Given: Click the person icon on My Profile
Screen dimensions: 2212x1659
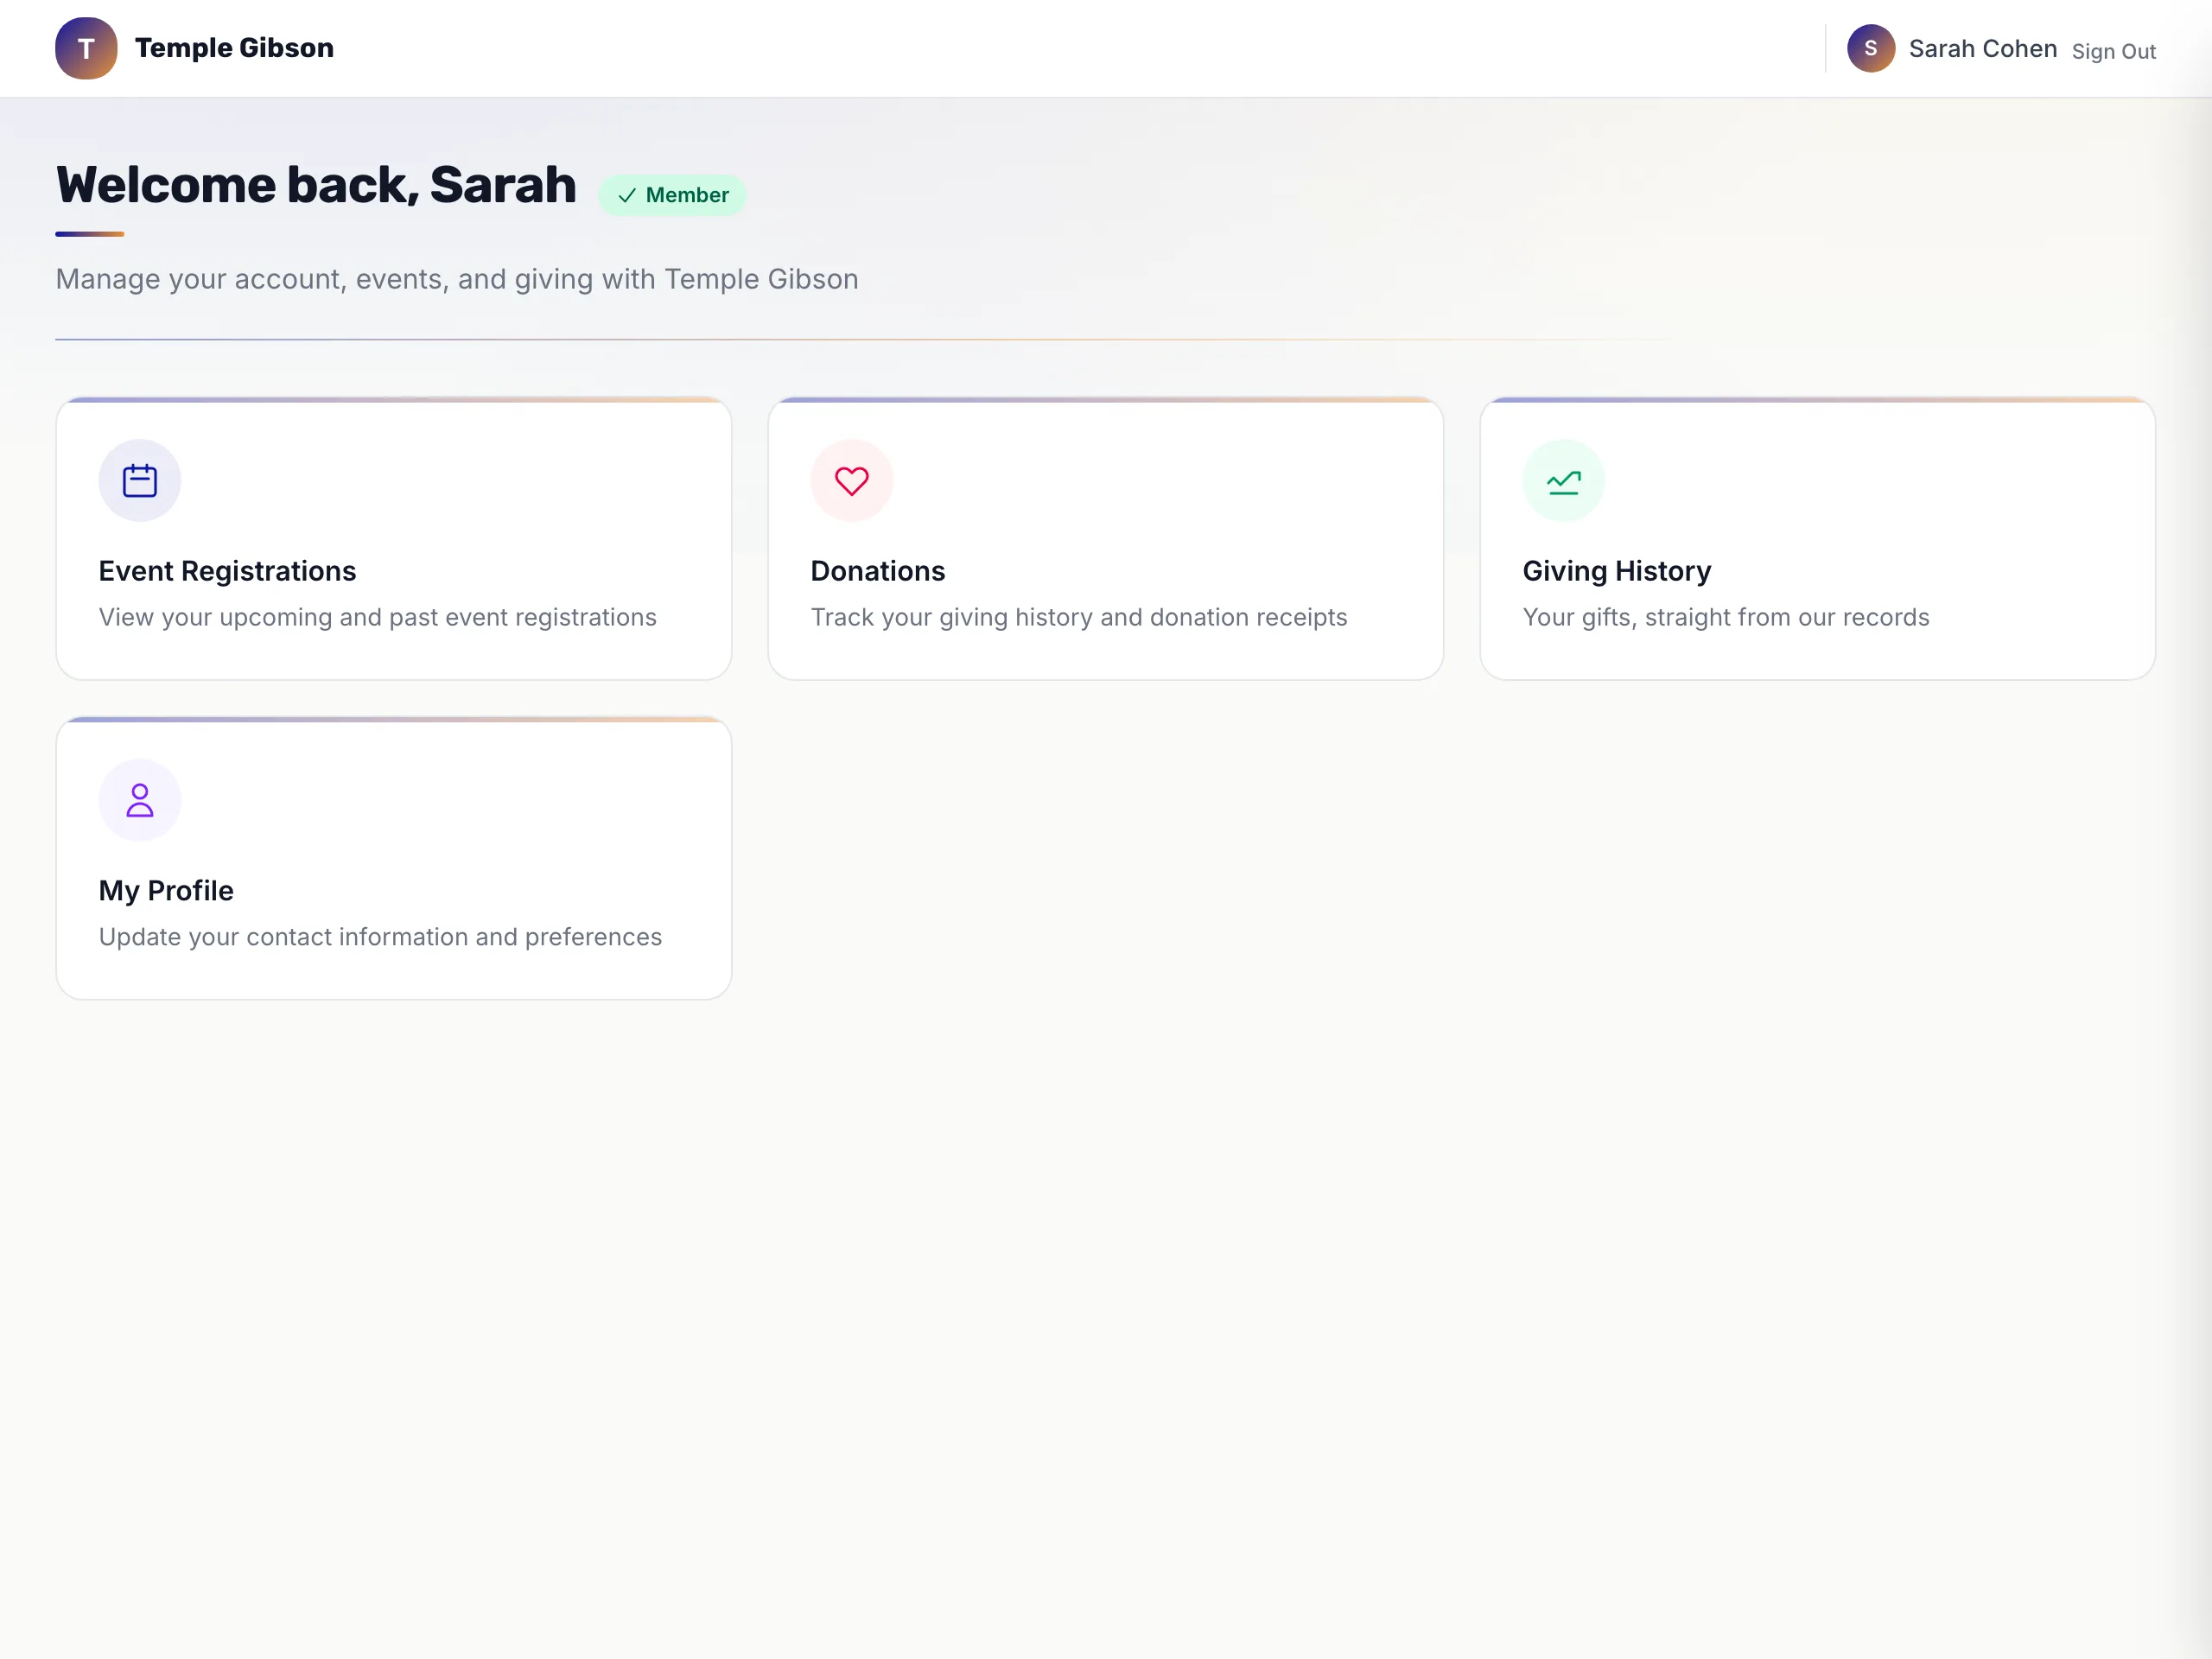Looking at the screenshot, I should coord(140,800).
